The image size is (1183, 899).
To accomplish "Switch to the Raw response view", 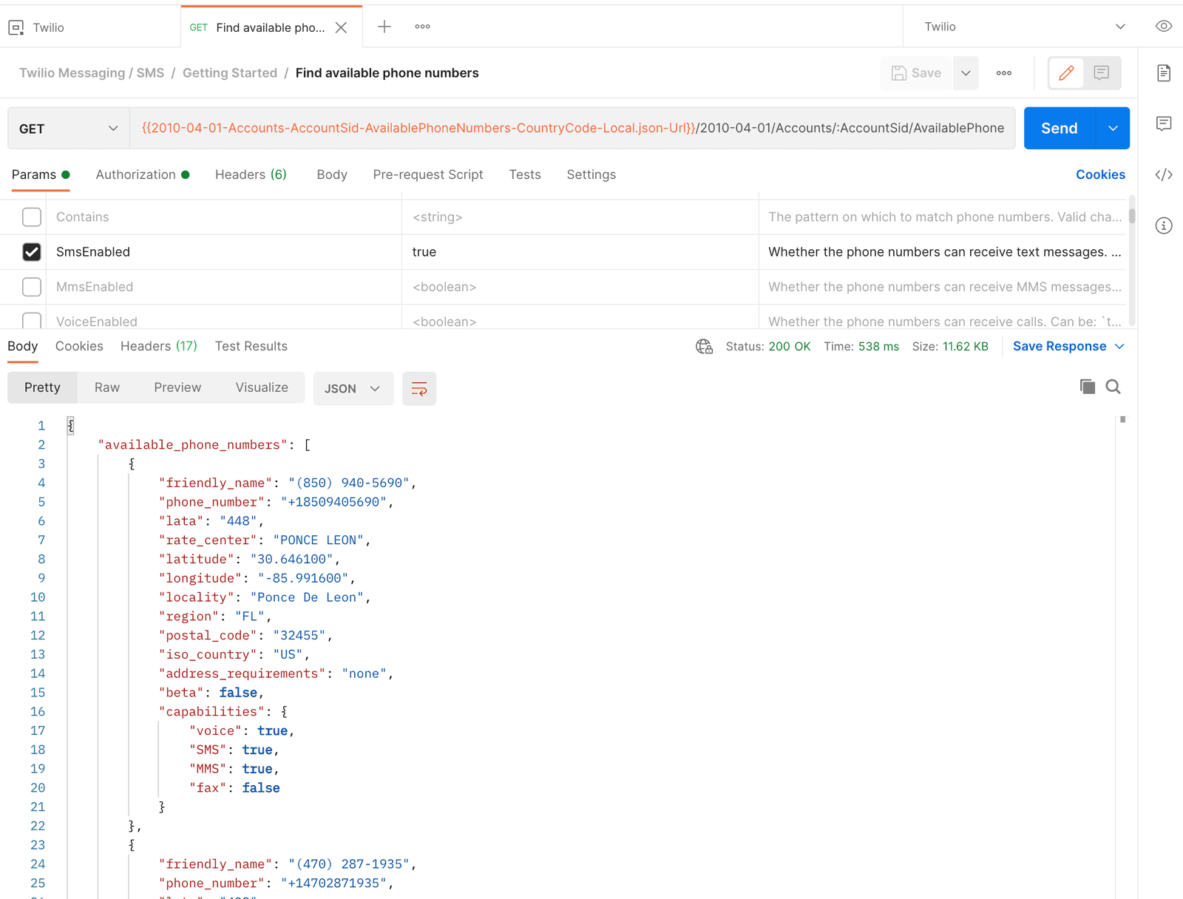I will click(x=106, y=387).
